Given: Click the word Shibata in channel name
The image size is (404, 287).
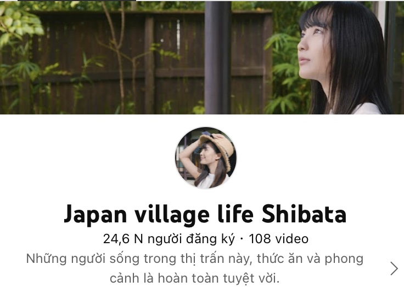Looking at the screenshot, I should click(x=304, y=213).
